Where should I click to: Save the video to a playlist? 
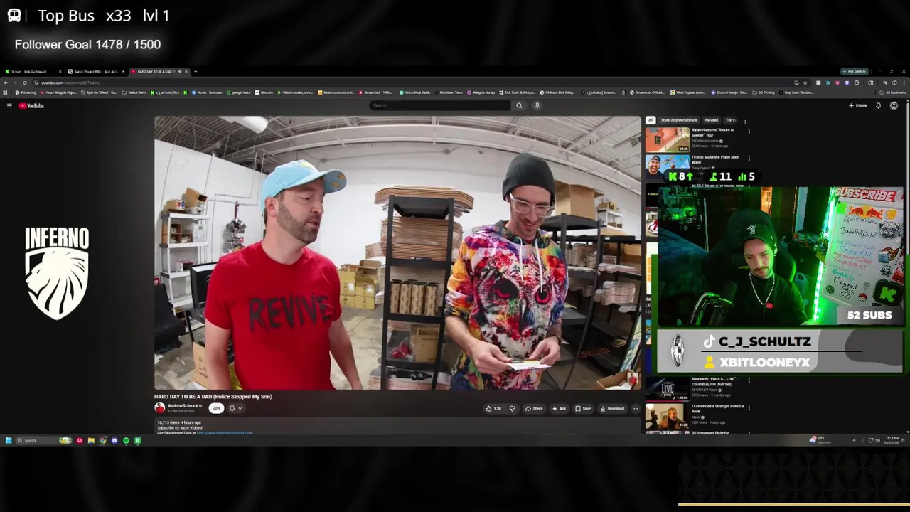(583, 408)
